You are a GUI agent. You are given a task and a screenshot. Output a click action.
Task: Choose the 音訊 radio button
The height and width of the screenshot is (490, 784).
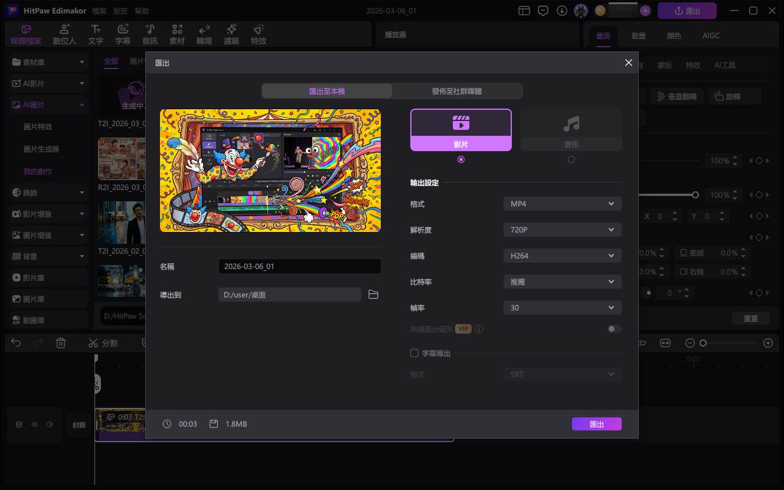(571, 159)
